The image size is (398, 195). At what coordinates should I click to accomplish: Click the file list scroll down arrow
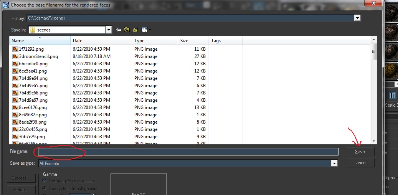(x=374, y=141)
